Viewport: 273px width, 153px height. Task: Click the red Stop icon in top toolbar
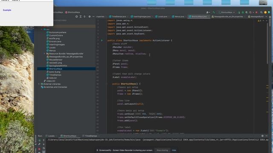click(x=256, y=12)
